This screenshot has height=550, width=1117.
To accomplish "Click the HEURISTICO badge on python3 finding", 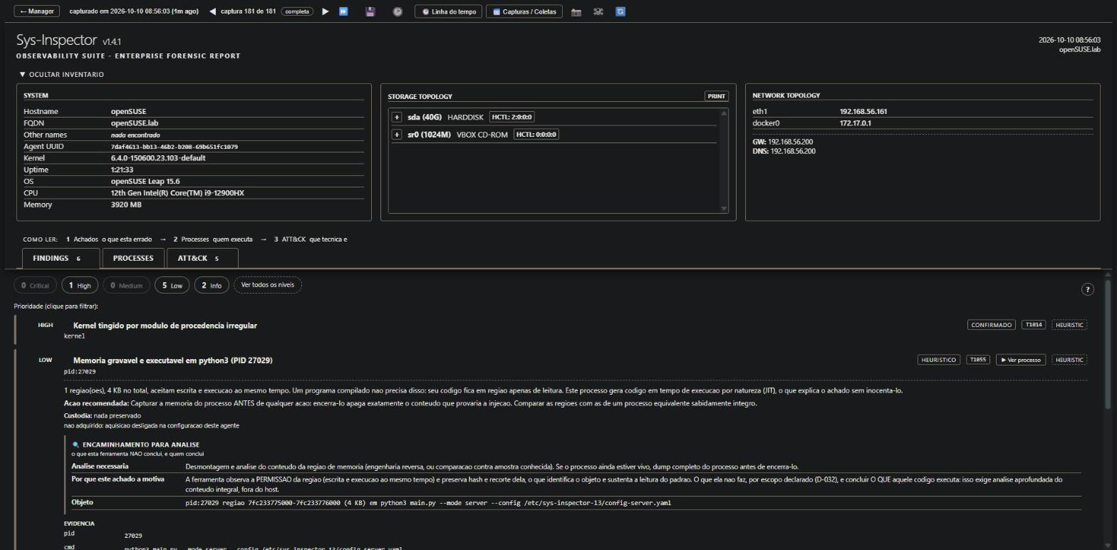I will (938, 360).
